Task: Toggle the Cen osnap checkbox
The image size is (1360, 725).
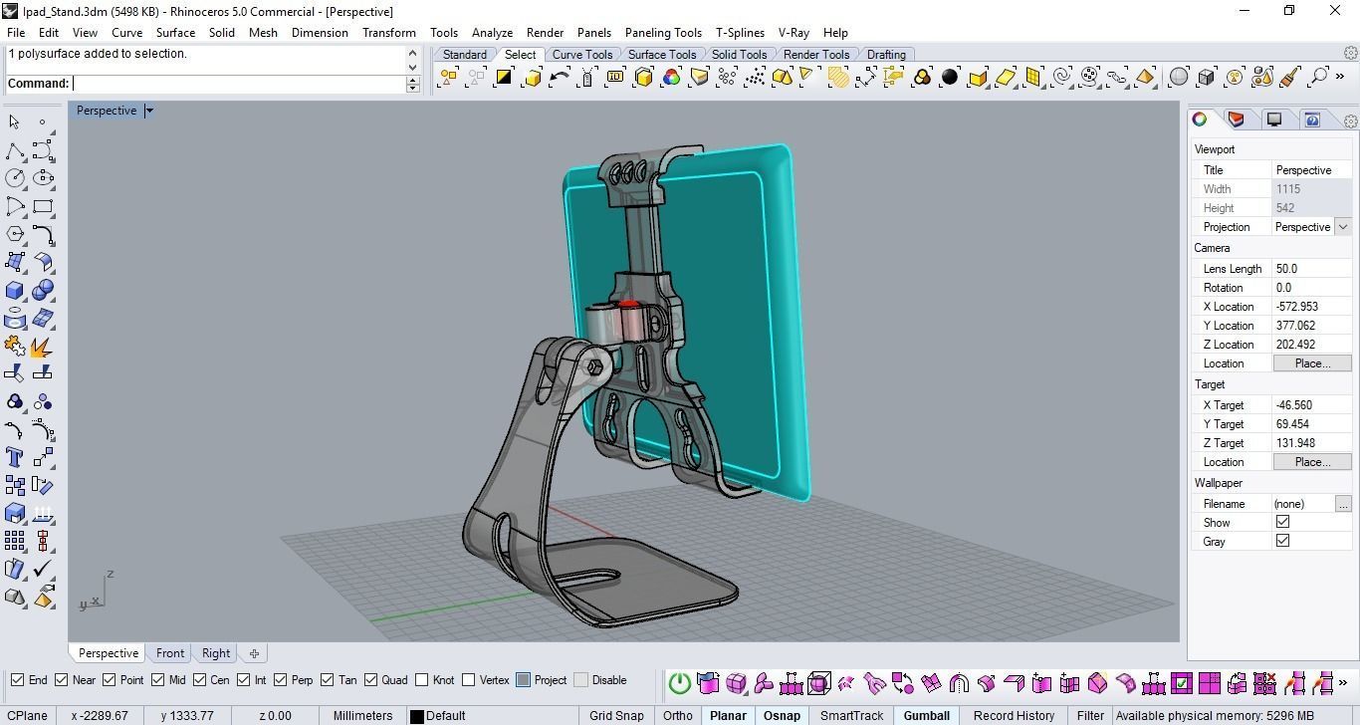Action: click(x=199, y=680)
